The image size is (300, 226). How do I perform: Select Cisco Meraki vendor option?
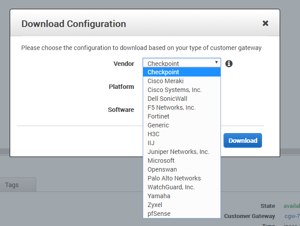coord(182,81)
